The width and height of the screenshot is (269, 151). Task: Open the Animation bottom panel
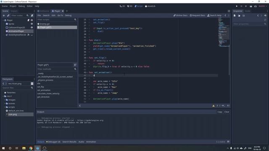91,142
